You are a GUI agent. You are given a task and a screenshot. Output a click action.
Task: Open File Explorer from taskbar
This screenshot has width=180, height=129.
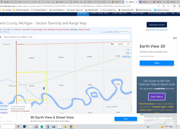coord(66,126)
